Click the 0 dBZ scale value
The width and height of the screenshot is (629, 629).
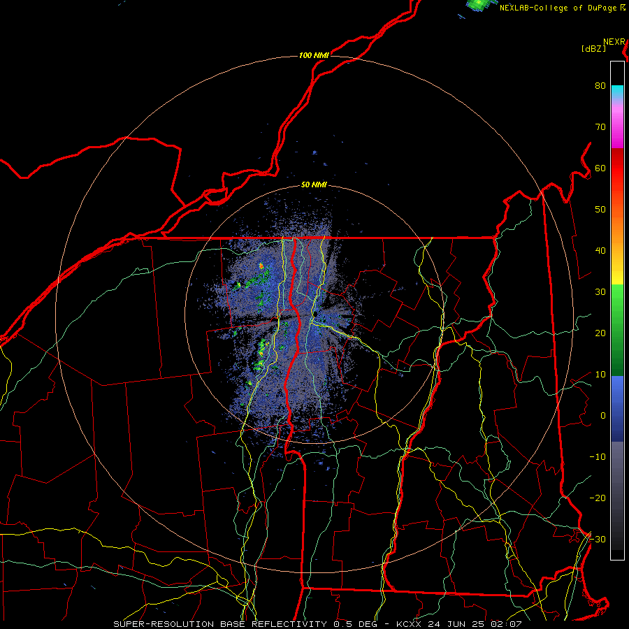point(603,416)
